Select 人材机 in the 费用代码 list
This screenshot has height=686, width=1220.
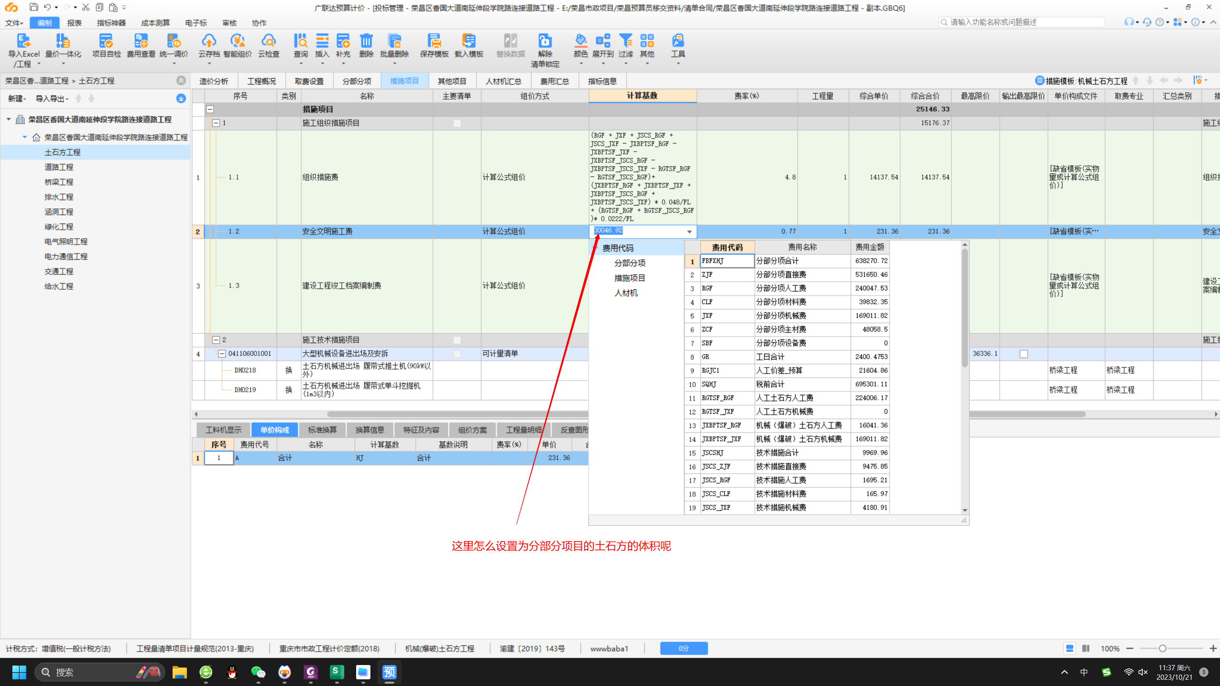(x=626, y=293)
